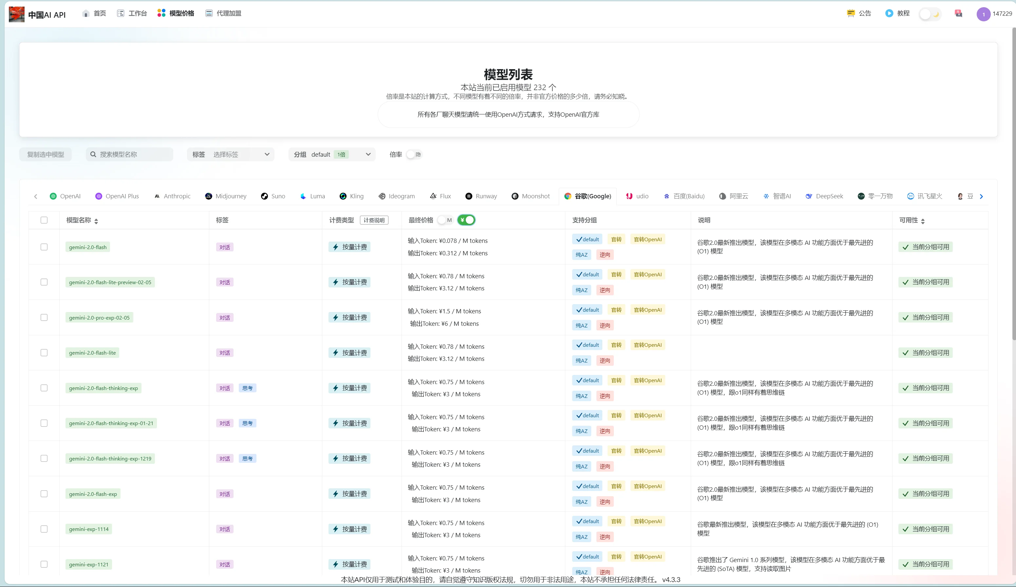
Task: Switch to the OpenAI Plus tab
Action: [117, 196]
